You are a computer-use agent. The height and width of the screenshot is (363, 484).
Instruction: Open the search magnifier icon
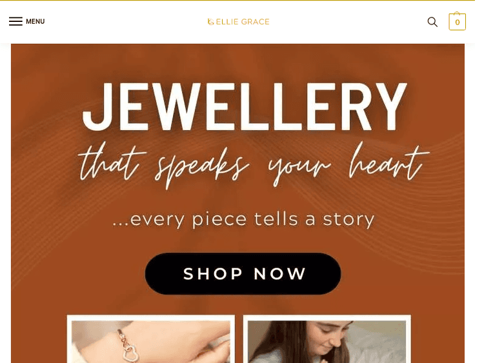click(x=432, y=22)
